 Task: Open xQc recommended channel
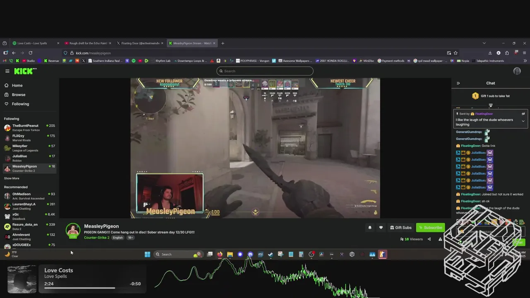point(29,216)
